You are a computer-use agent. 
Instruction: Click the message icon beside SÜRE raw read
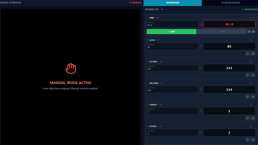pyautogui.click(x=201, y=24)
